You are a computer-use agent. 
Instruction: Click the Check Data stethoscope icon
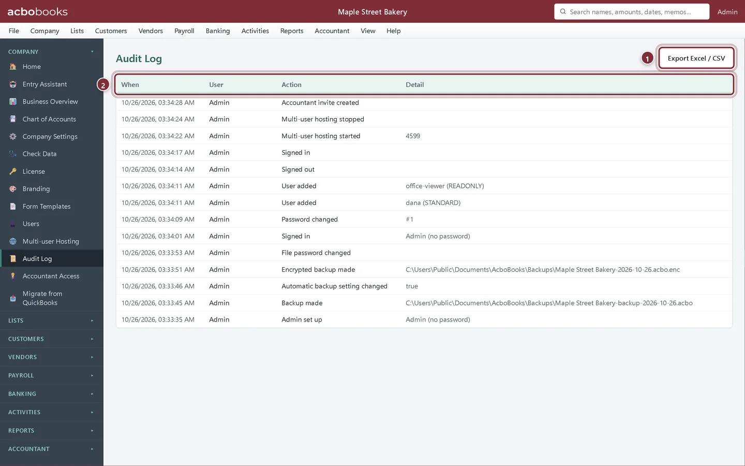[13, 154]
